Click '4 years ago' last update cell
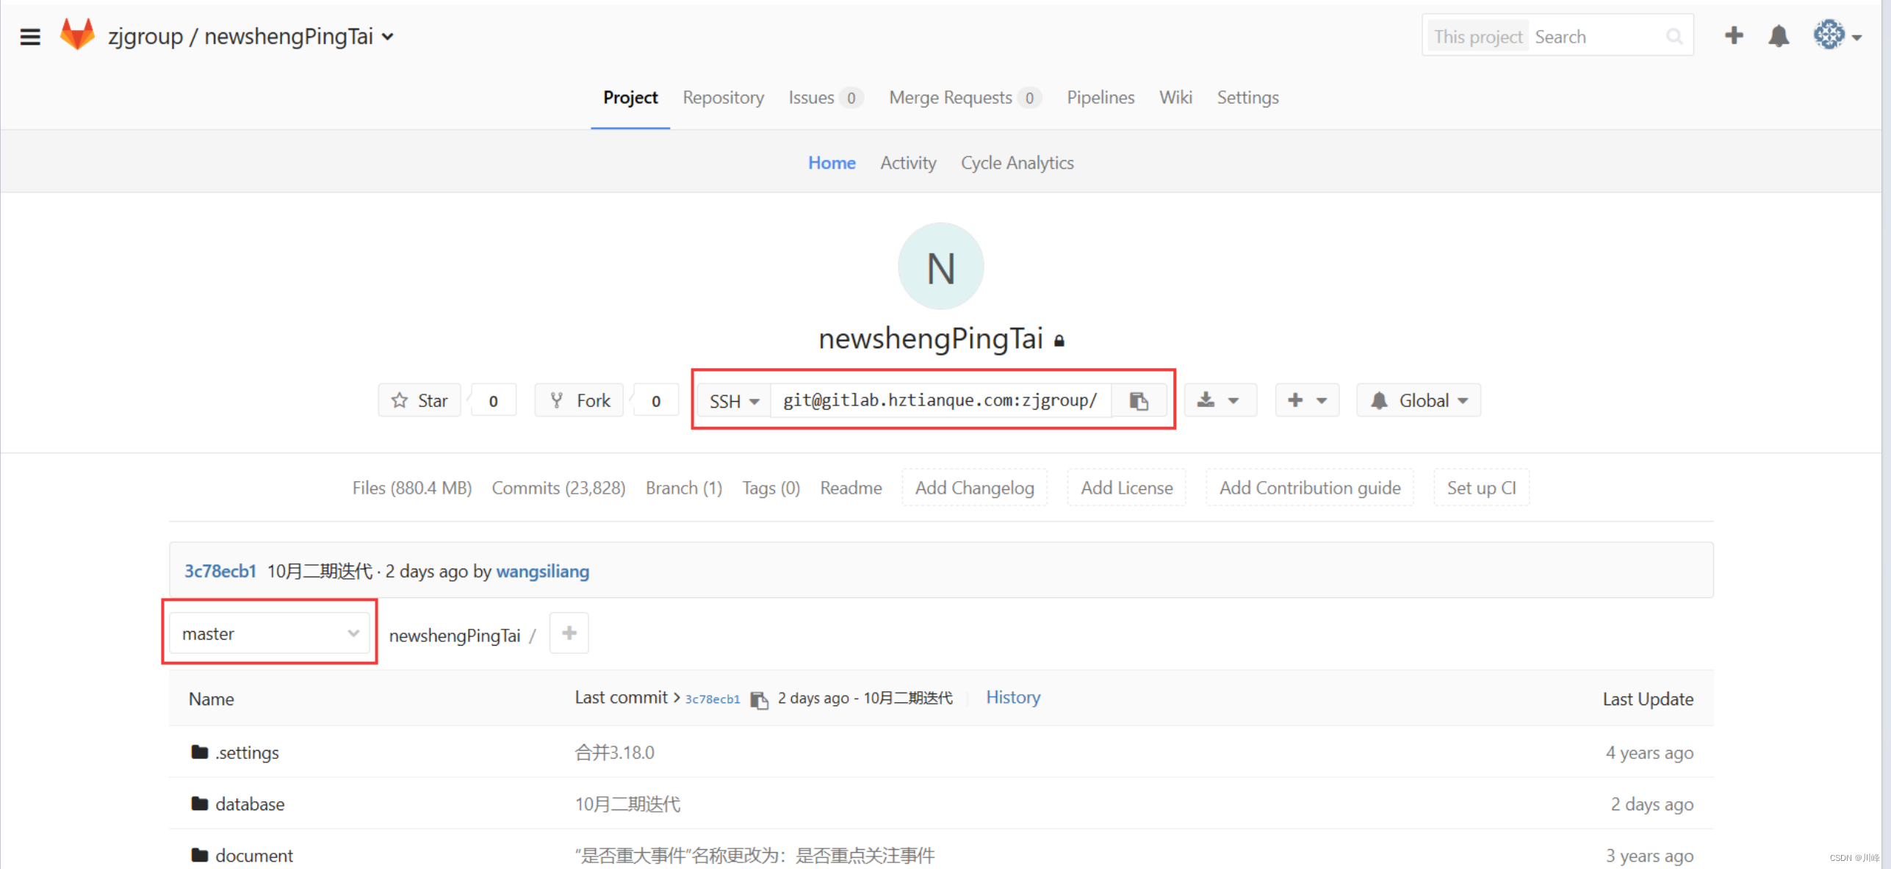Viewport: 1891px width, 869px height. (1649, 752)
